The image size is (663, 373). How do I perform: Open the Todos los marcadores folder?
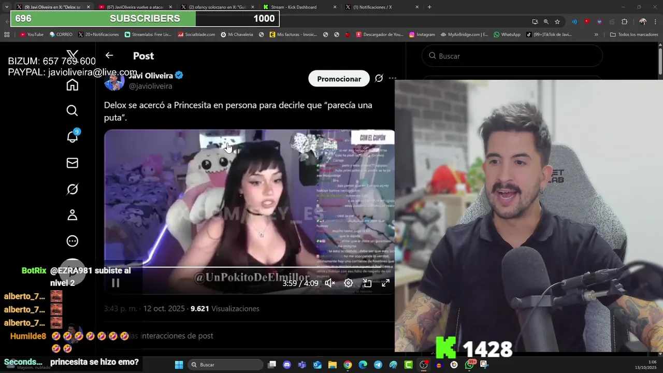point(634,35)
